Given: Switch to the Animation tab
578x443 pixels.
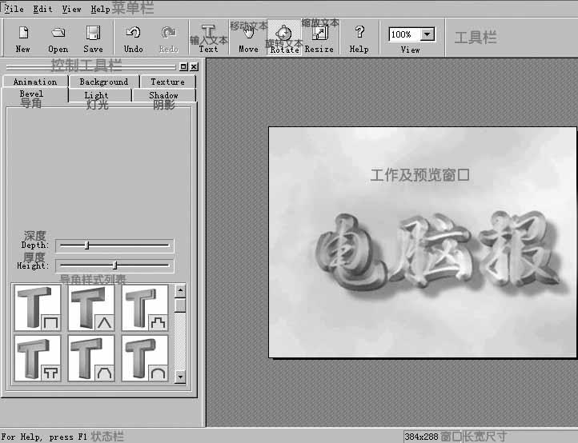Looking at the screenshot, I should 35,82.
